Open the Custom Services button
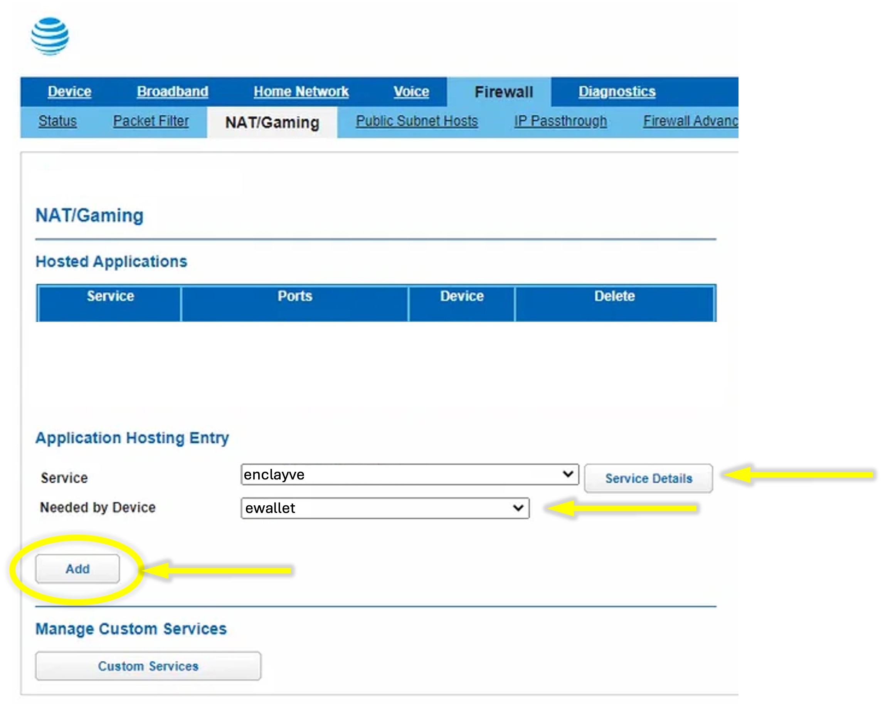 tap(148, 666)
